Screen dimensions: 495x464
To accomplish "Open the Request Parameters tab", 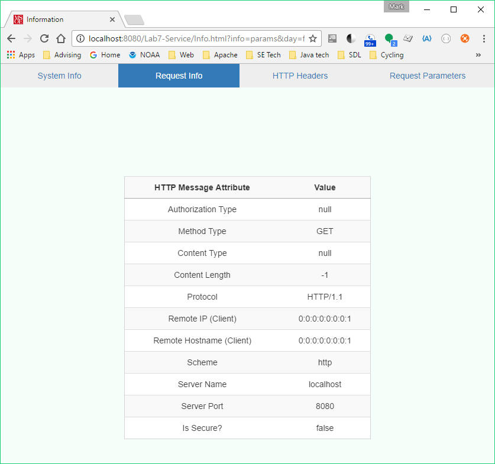I will click(427, 76).
